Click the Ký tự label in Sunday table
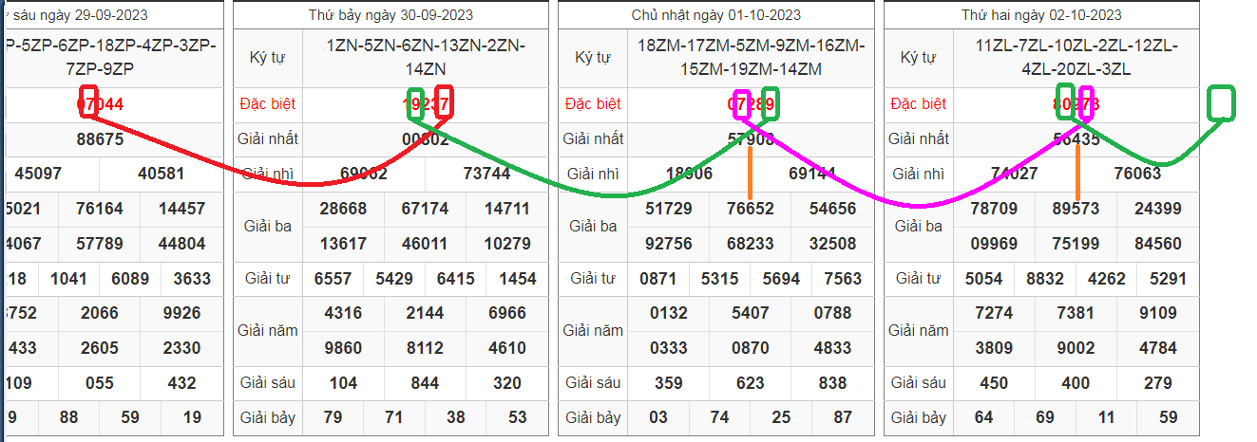The height and width of the screenshot is (442, 1257). pyautogui.click(x=593, y=58)
